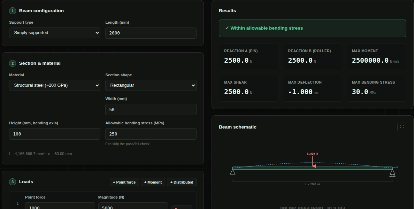Open the Section shape dropdown
This screenshot has height=209, width=414.
pos(151,85)
